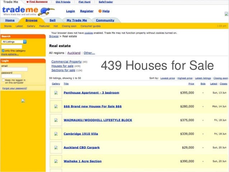Sort by Highest price
This screenshot has width=229, height=172.
point(185,78)
